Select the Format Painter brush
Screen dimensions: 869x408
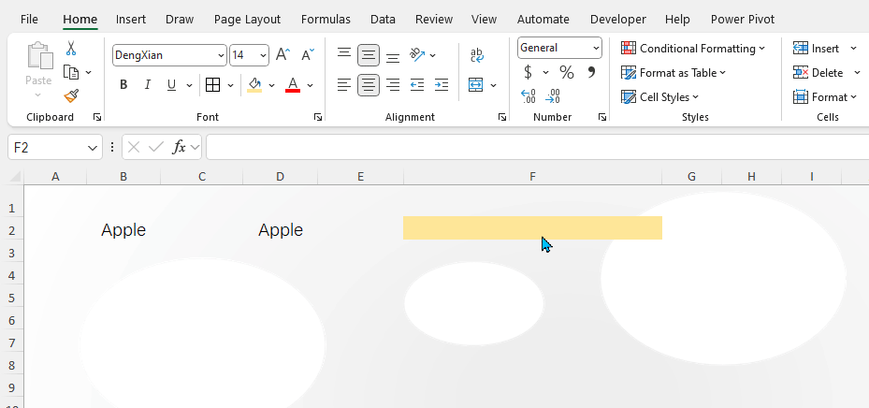(71, 96)
